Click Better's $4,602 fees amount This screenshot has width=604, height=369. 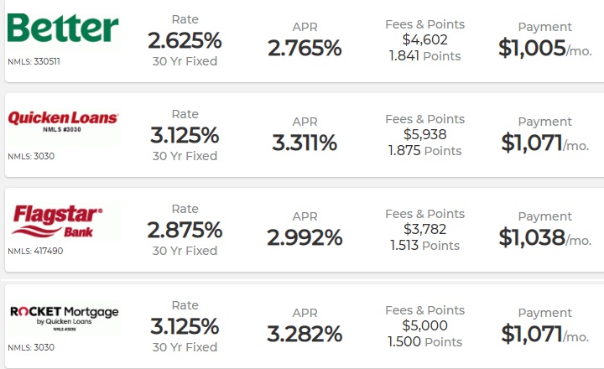(x=424, y=39)
